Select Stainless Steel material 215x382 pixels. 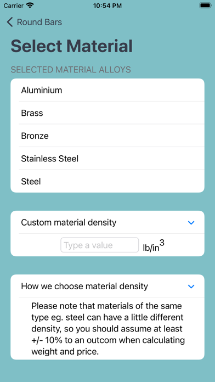107,159
